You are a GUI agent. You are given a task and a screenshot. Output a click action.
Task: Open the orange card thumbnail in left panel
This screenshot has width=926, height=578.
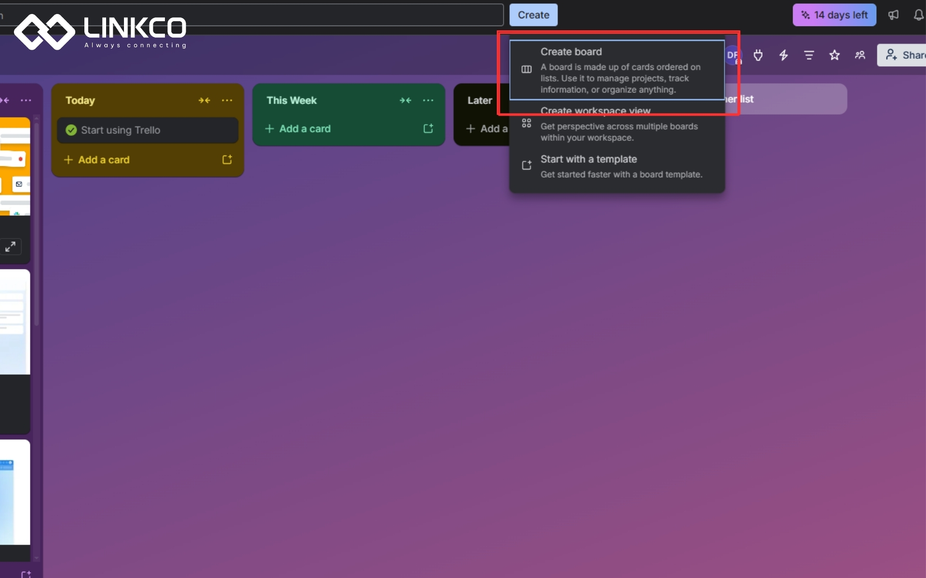[15, 166]
